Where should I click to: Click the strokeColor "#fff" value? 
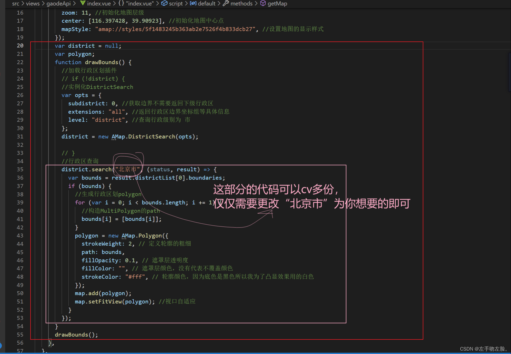(x=135, y=277)
